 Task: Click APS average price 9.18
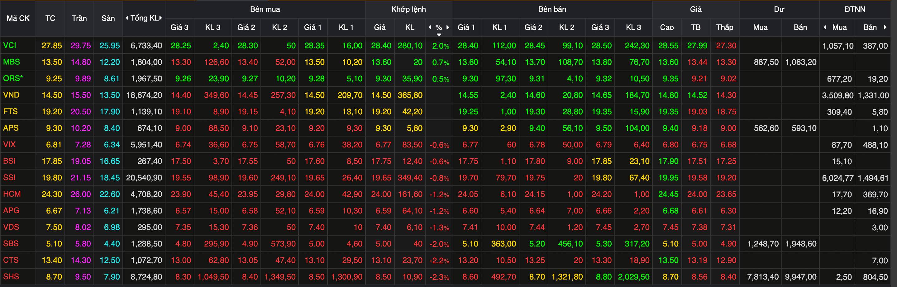click(699, 128)
